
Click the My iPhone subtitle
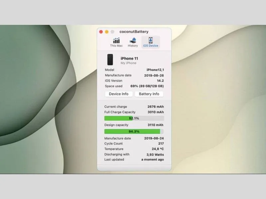128,63
